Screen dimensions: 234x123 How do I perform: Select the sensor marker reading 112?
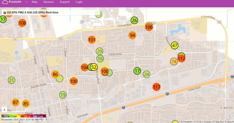181,59
